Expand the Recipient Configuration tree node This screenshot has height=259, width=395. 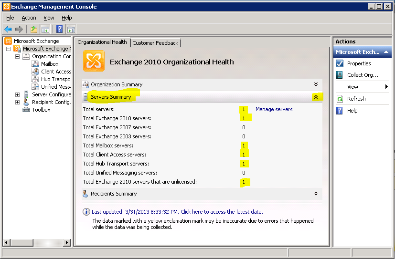point(17,102)
